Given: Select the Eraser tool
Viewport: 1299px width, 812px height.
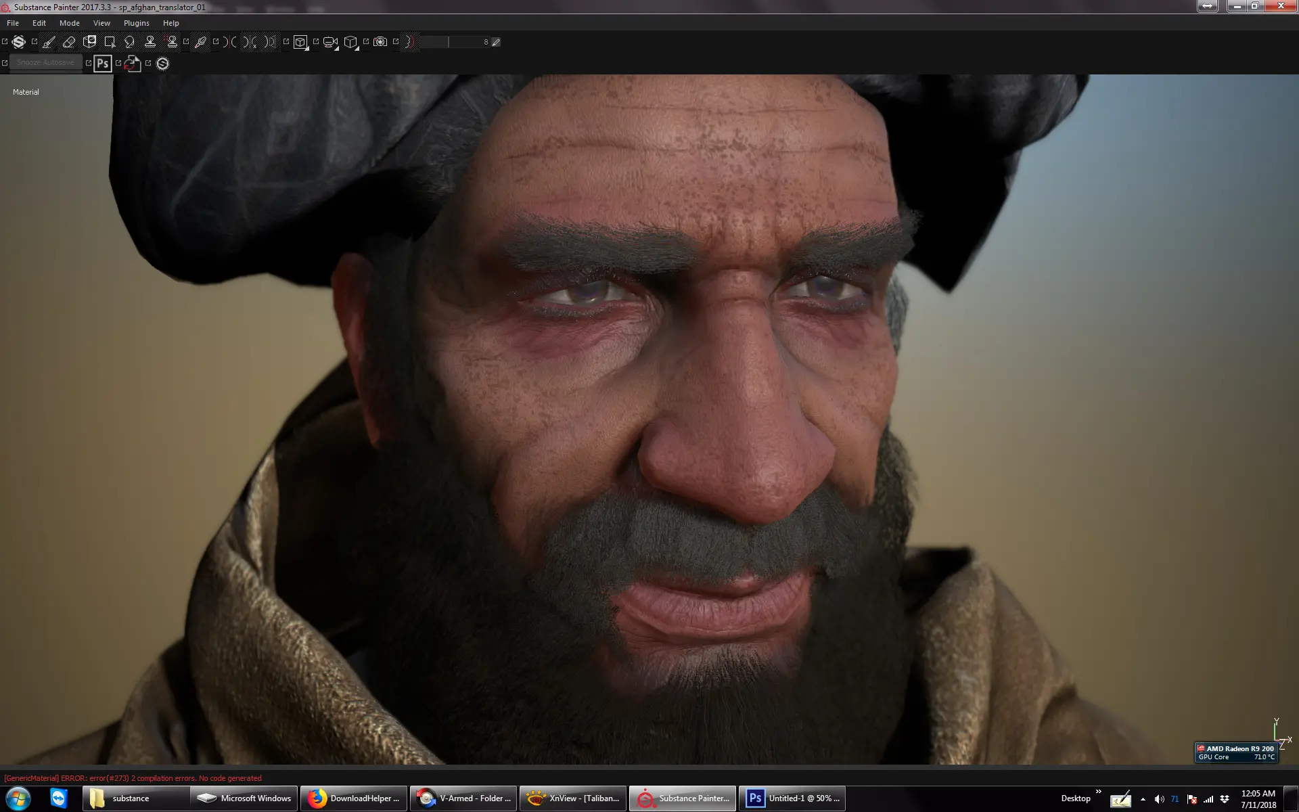Looking at the screenshot, I should click(x=69, y=42).
